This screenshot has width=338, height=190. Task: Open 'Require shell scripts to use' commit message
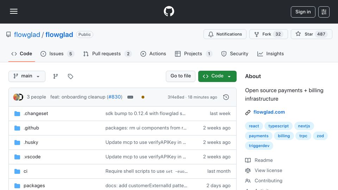pos(146,171)
